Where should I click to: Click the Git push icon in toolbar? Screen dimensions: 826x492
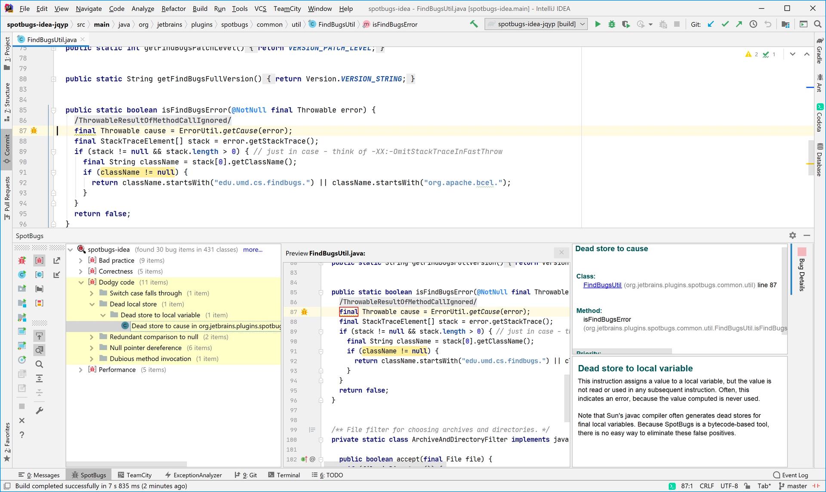(740, 24)
